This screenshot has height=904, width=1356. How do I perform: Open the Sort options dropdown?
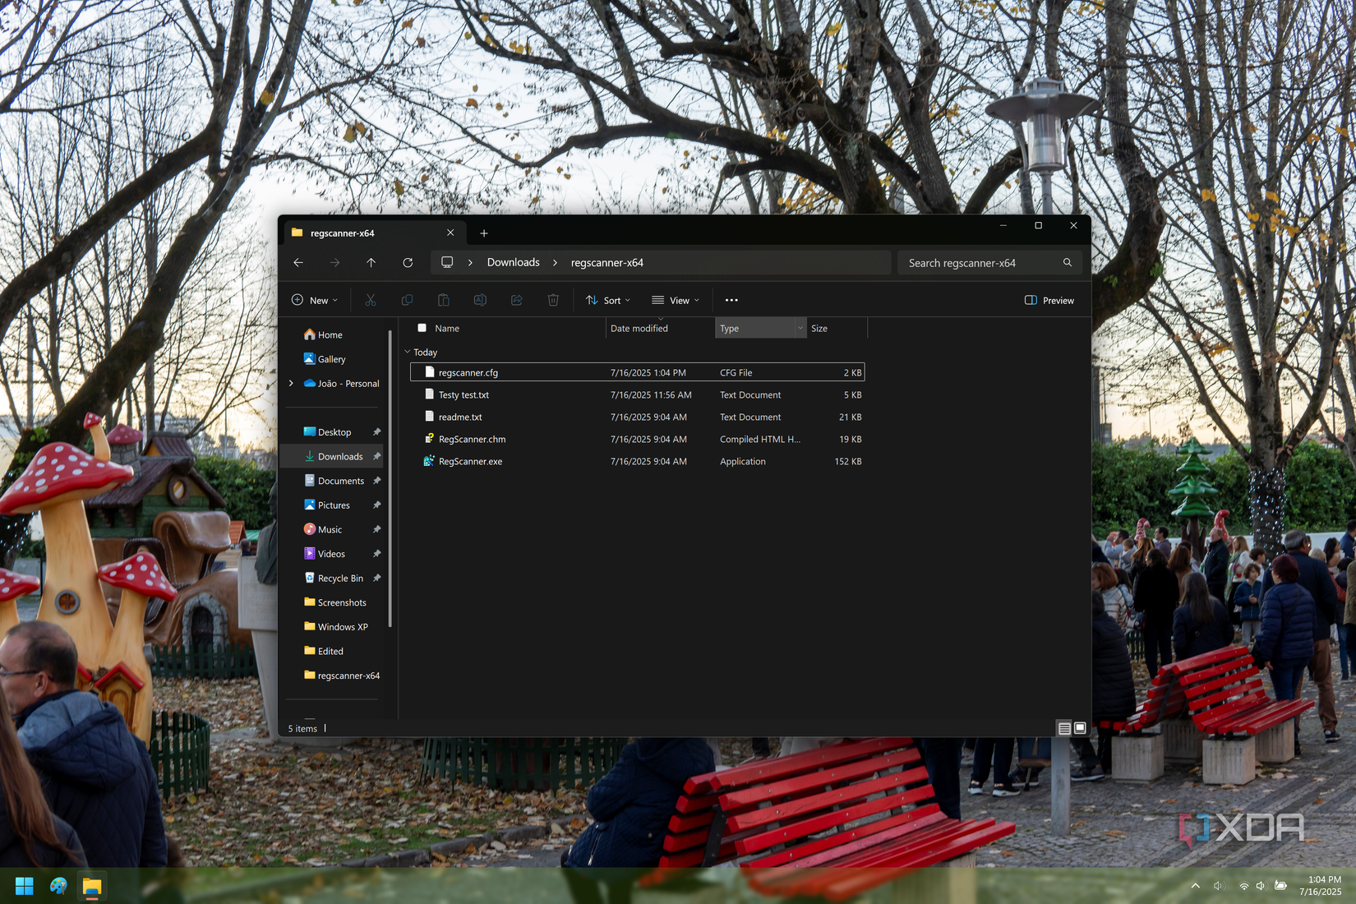click(607, 300)
